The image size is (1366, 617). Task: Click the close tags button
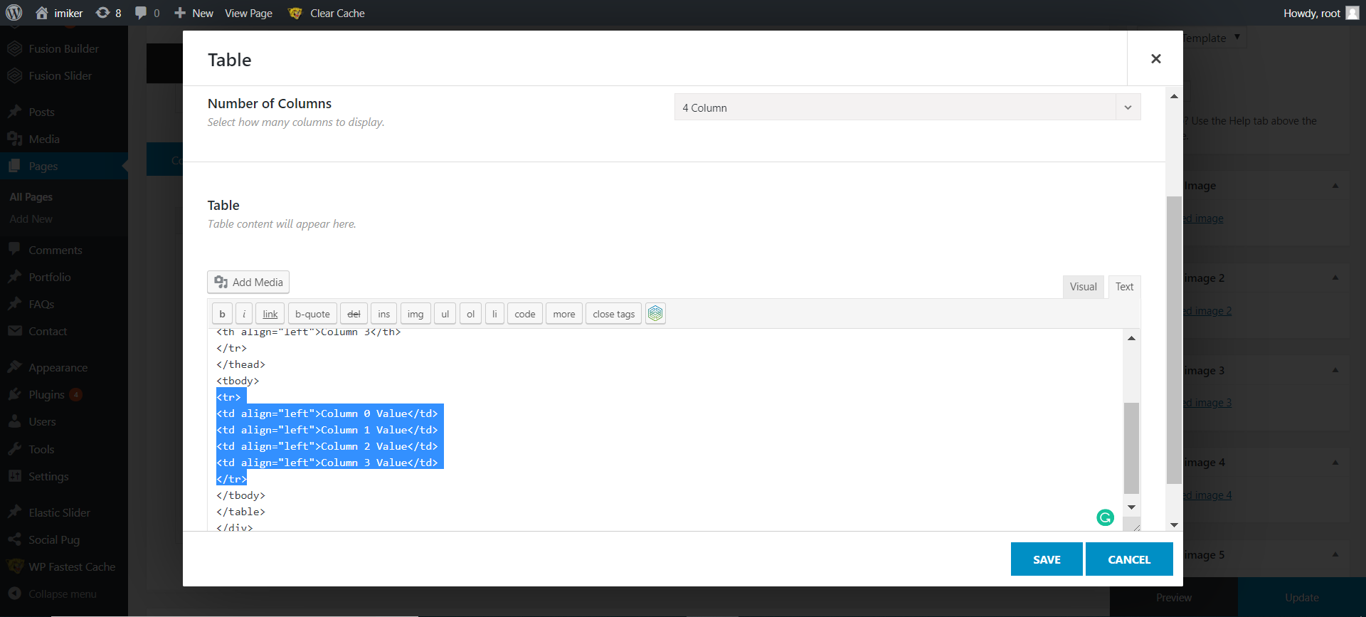(x=614, y=314)
